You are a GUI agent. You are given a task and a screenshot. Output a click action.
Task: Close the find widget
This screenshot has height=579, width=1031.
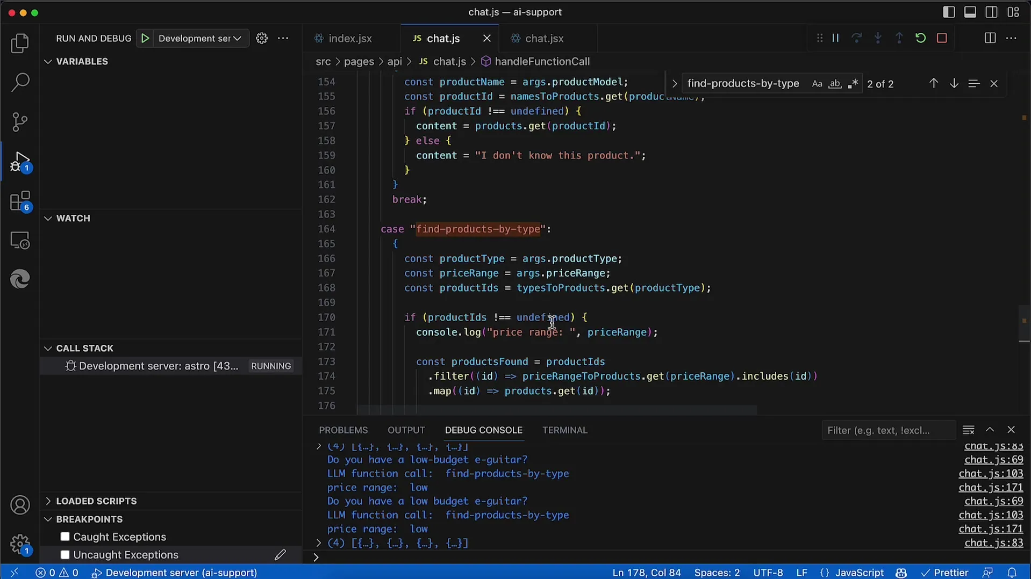pyautogui.click(x=994, y=84)
